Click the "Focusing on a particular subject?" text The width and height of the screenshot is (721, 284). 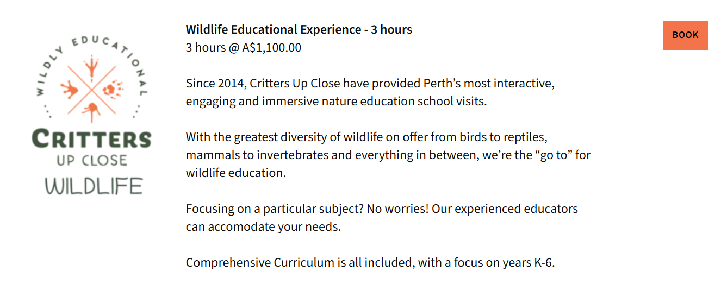[275, 209]
